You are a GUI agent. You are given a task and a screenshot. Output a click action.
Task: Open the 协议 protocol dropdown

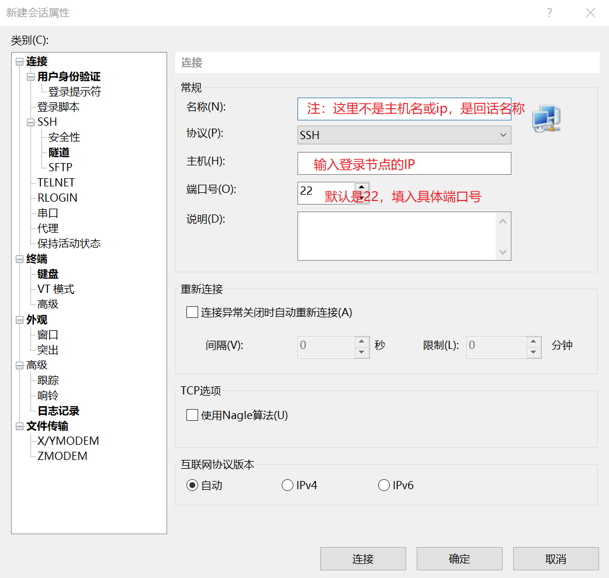(501, 135)
